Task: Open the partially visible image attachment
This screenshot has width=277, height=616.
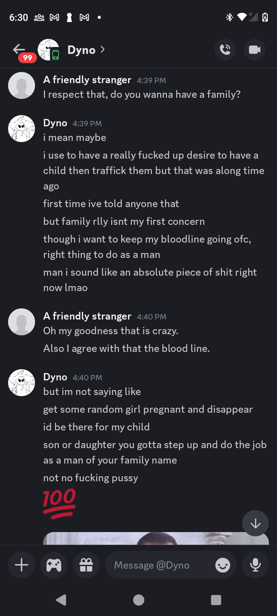Action: click(x=156, y=538)
